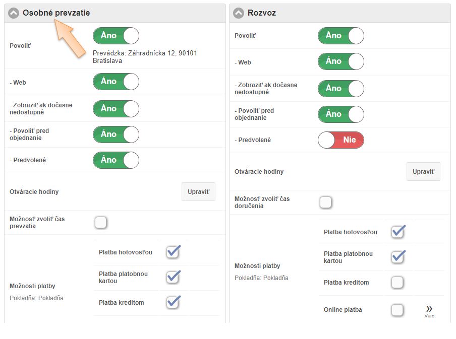
Task: Uncheck Platba hotovosťou in Osobné prevzatie
Action: click(173, 252)
